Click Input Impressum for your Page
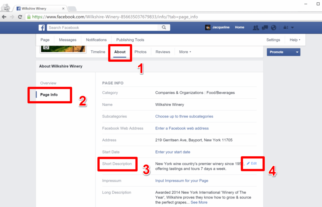This screenshot has width=322, height=207. 182,181
